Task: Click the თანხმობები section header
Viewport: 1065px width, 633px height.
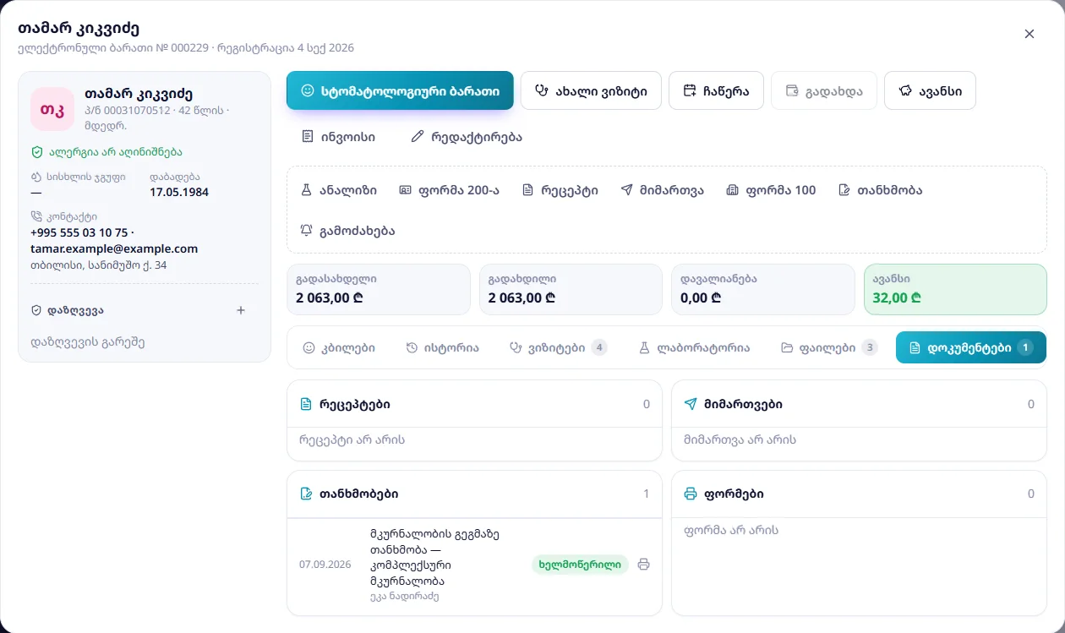Action: [474, 494]
